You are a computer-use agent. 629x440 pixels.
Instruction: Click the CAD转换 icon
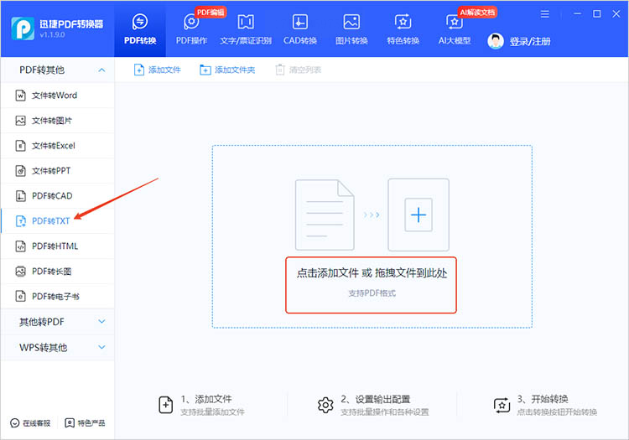coord(300,22)
